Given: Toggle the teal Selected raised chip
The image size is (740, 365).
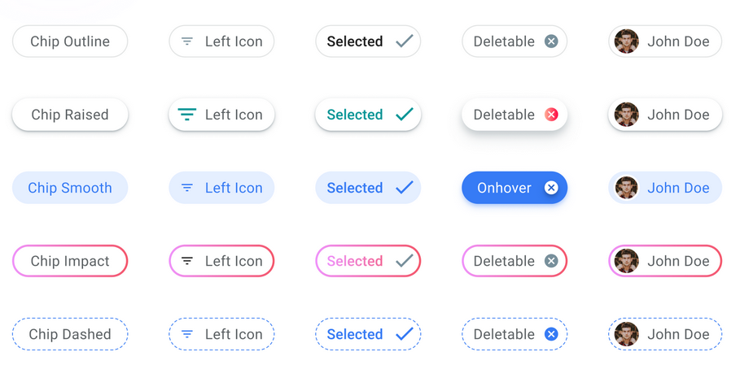Looking at the screenshot, I should [x=368, y=115].
